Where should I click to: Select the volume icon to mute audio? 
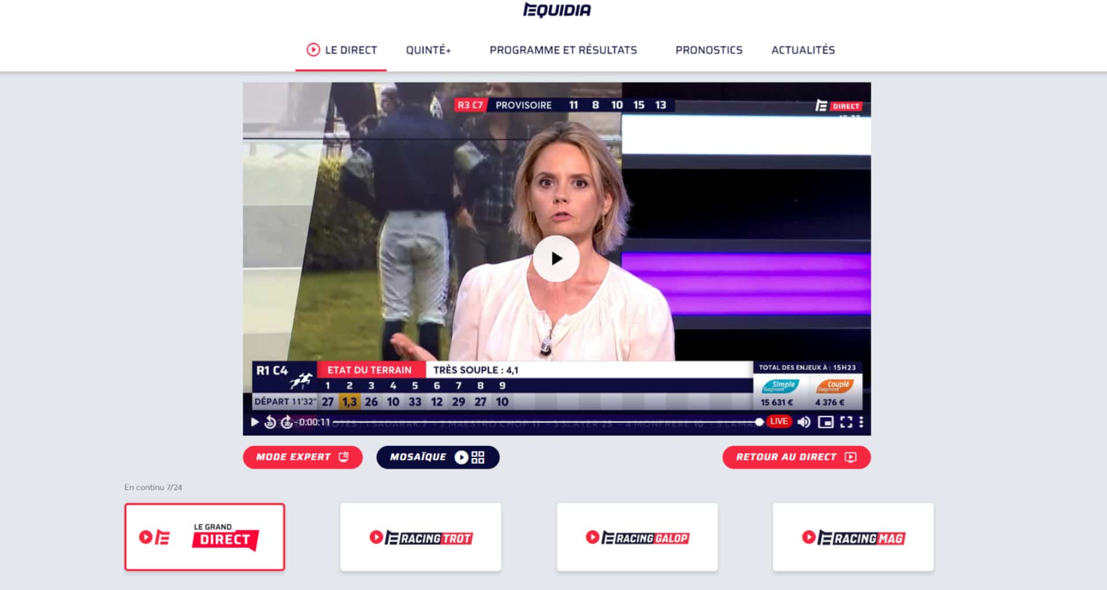[804, 422]
